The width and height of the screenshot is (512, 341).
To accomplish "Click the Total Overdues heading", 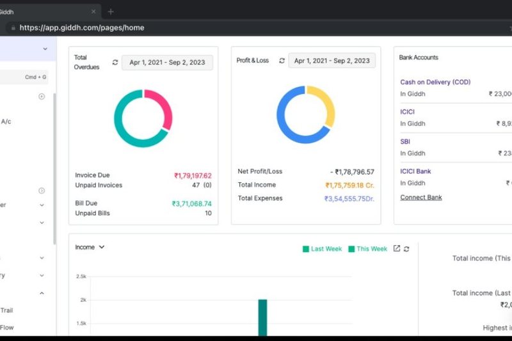I will coord(86,62).
